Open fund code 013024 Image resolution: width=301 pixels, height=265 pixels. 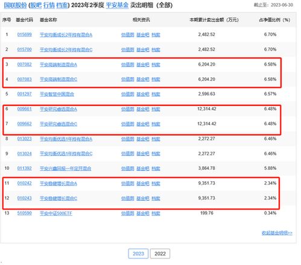pos(25,154)
